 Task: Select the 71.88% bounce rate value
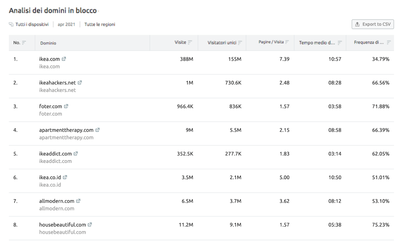(x=380, y=107)
